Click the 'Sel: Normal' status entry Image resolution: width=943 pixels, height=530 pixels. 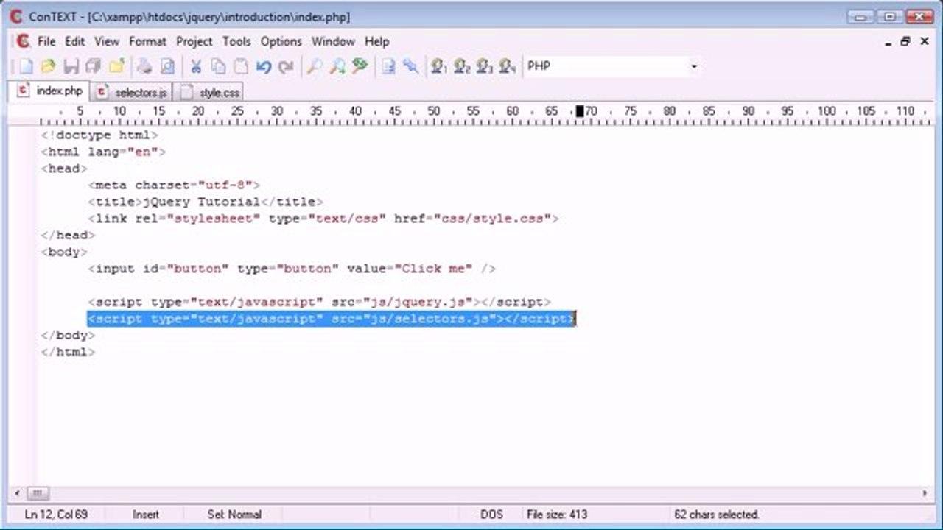(x=234, y=515)
